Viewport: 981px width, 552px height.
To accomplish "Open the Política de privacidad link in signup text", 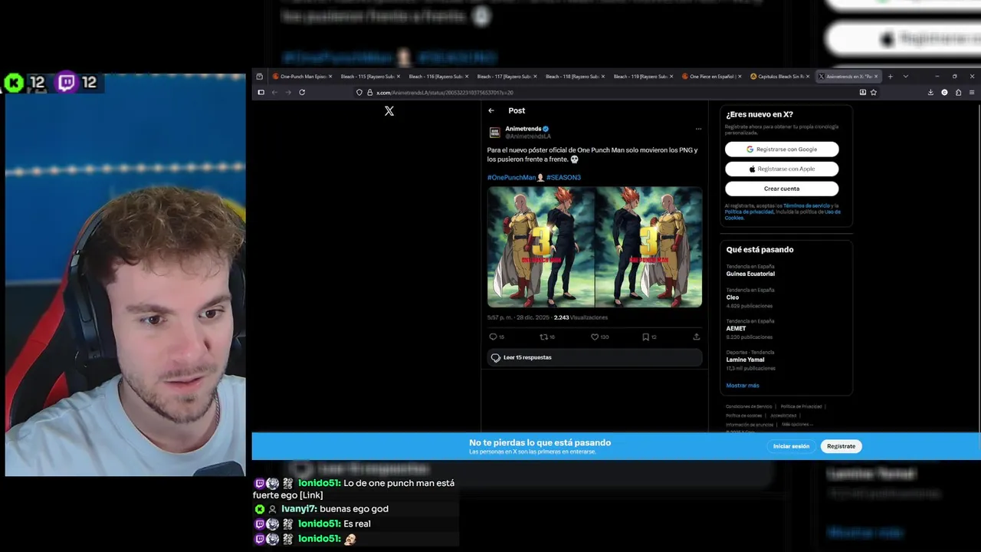I will pos(748,212).
